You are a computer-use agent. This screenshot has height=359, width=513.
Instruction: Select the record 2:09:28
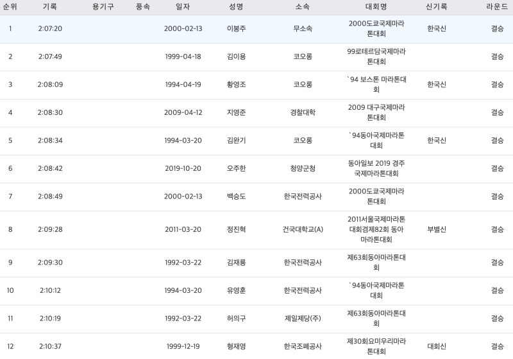[x=50, y=229]
